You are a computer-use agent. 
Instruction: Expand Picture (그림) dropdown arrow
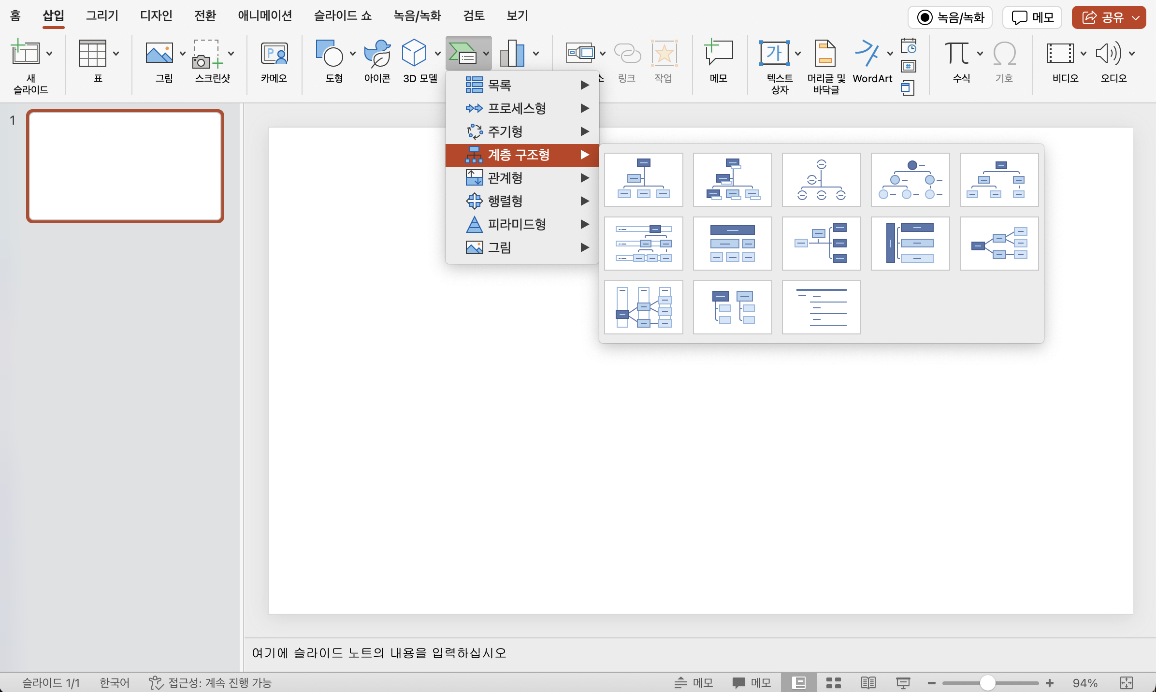(183, 53)
